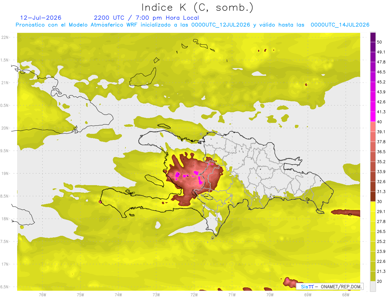The image size is (388, 299).
Task: Select the legend value '30'
Action: [x=380, y=202]
